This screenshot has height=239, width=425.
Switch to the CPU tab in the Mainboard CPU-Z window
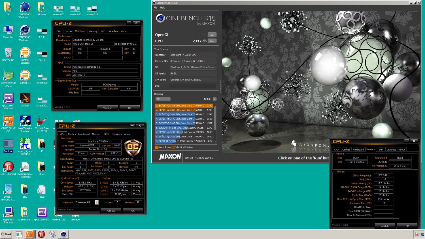point(59,31)
